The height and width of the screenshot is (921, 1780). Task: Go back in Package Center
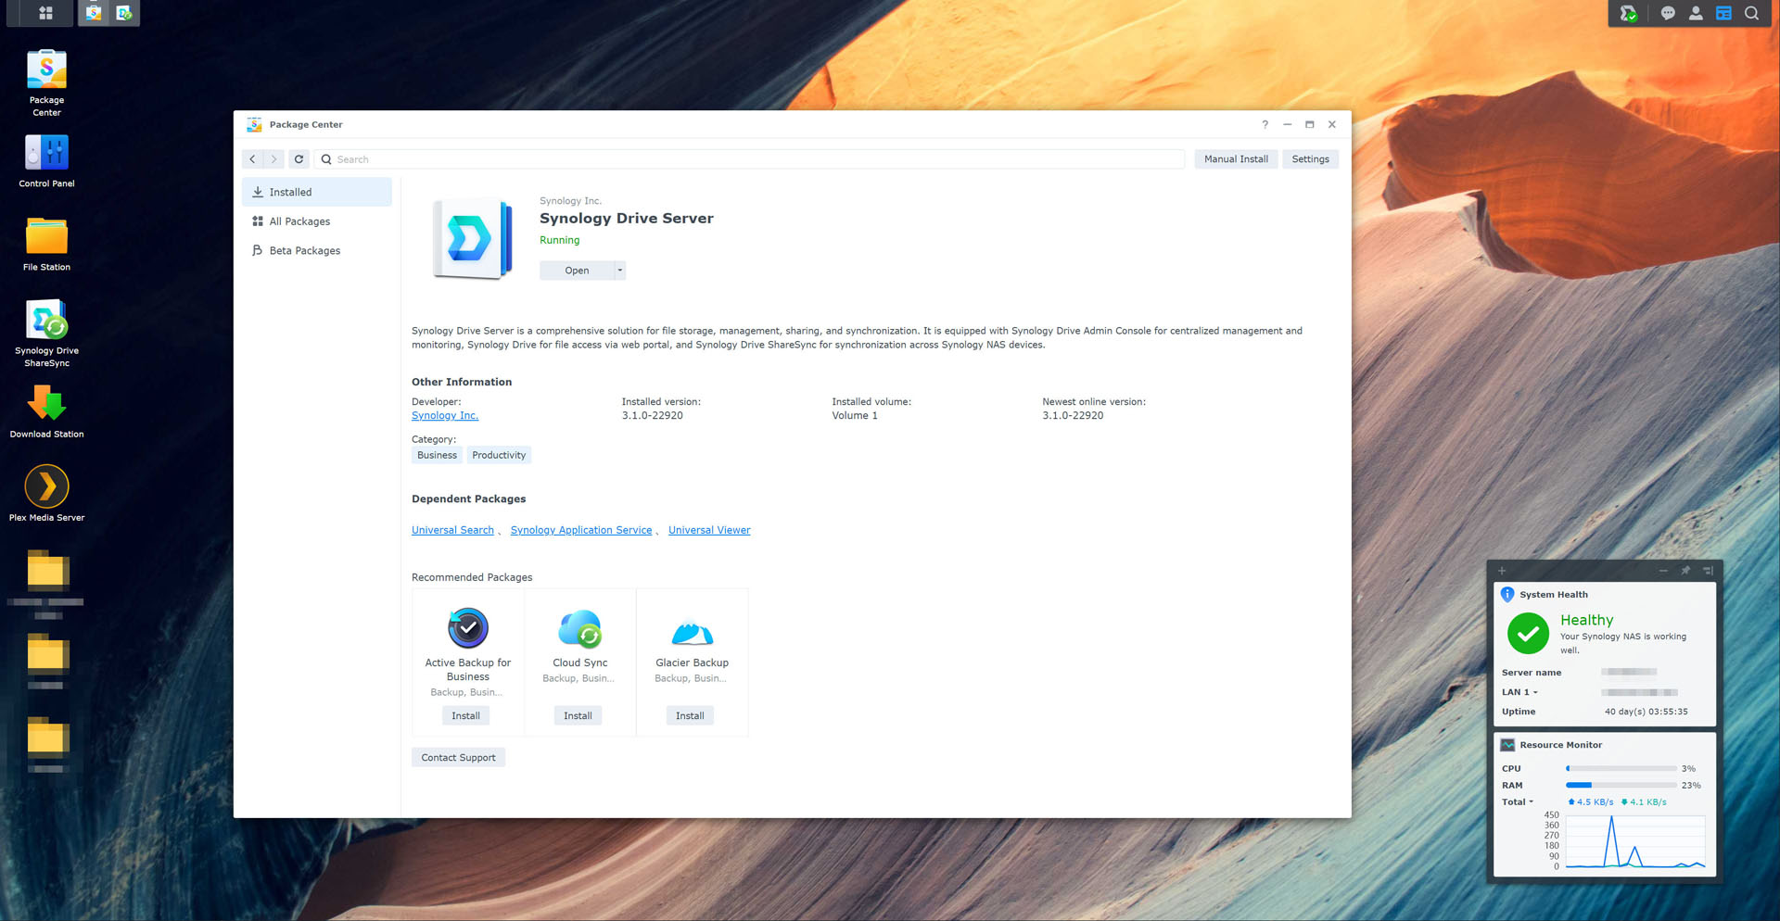coord(252,159)
